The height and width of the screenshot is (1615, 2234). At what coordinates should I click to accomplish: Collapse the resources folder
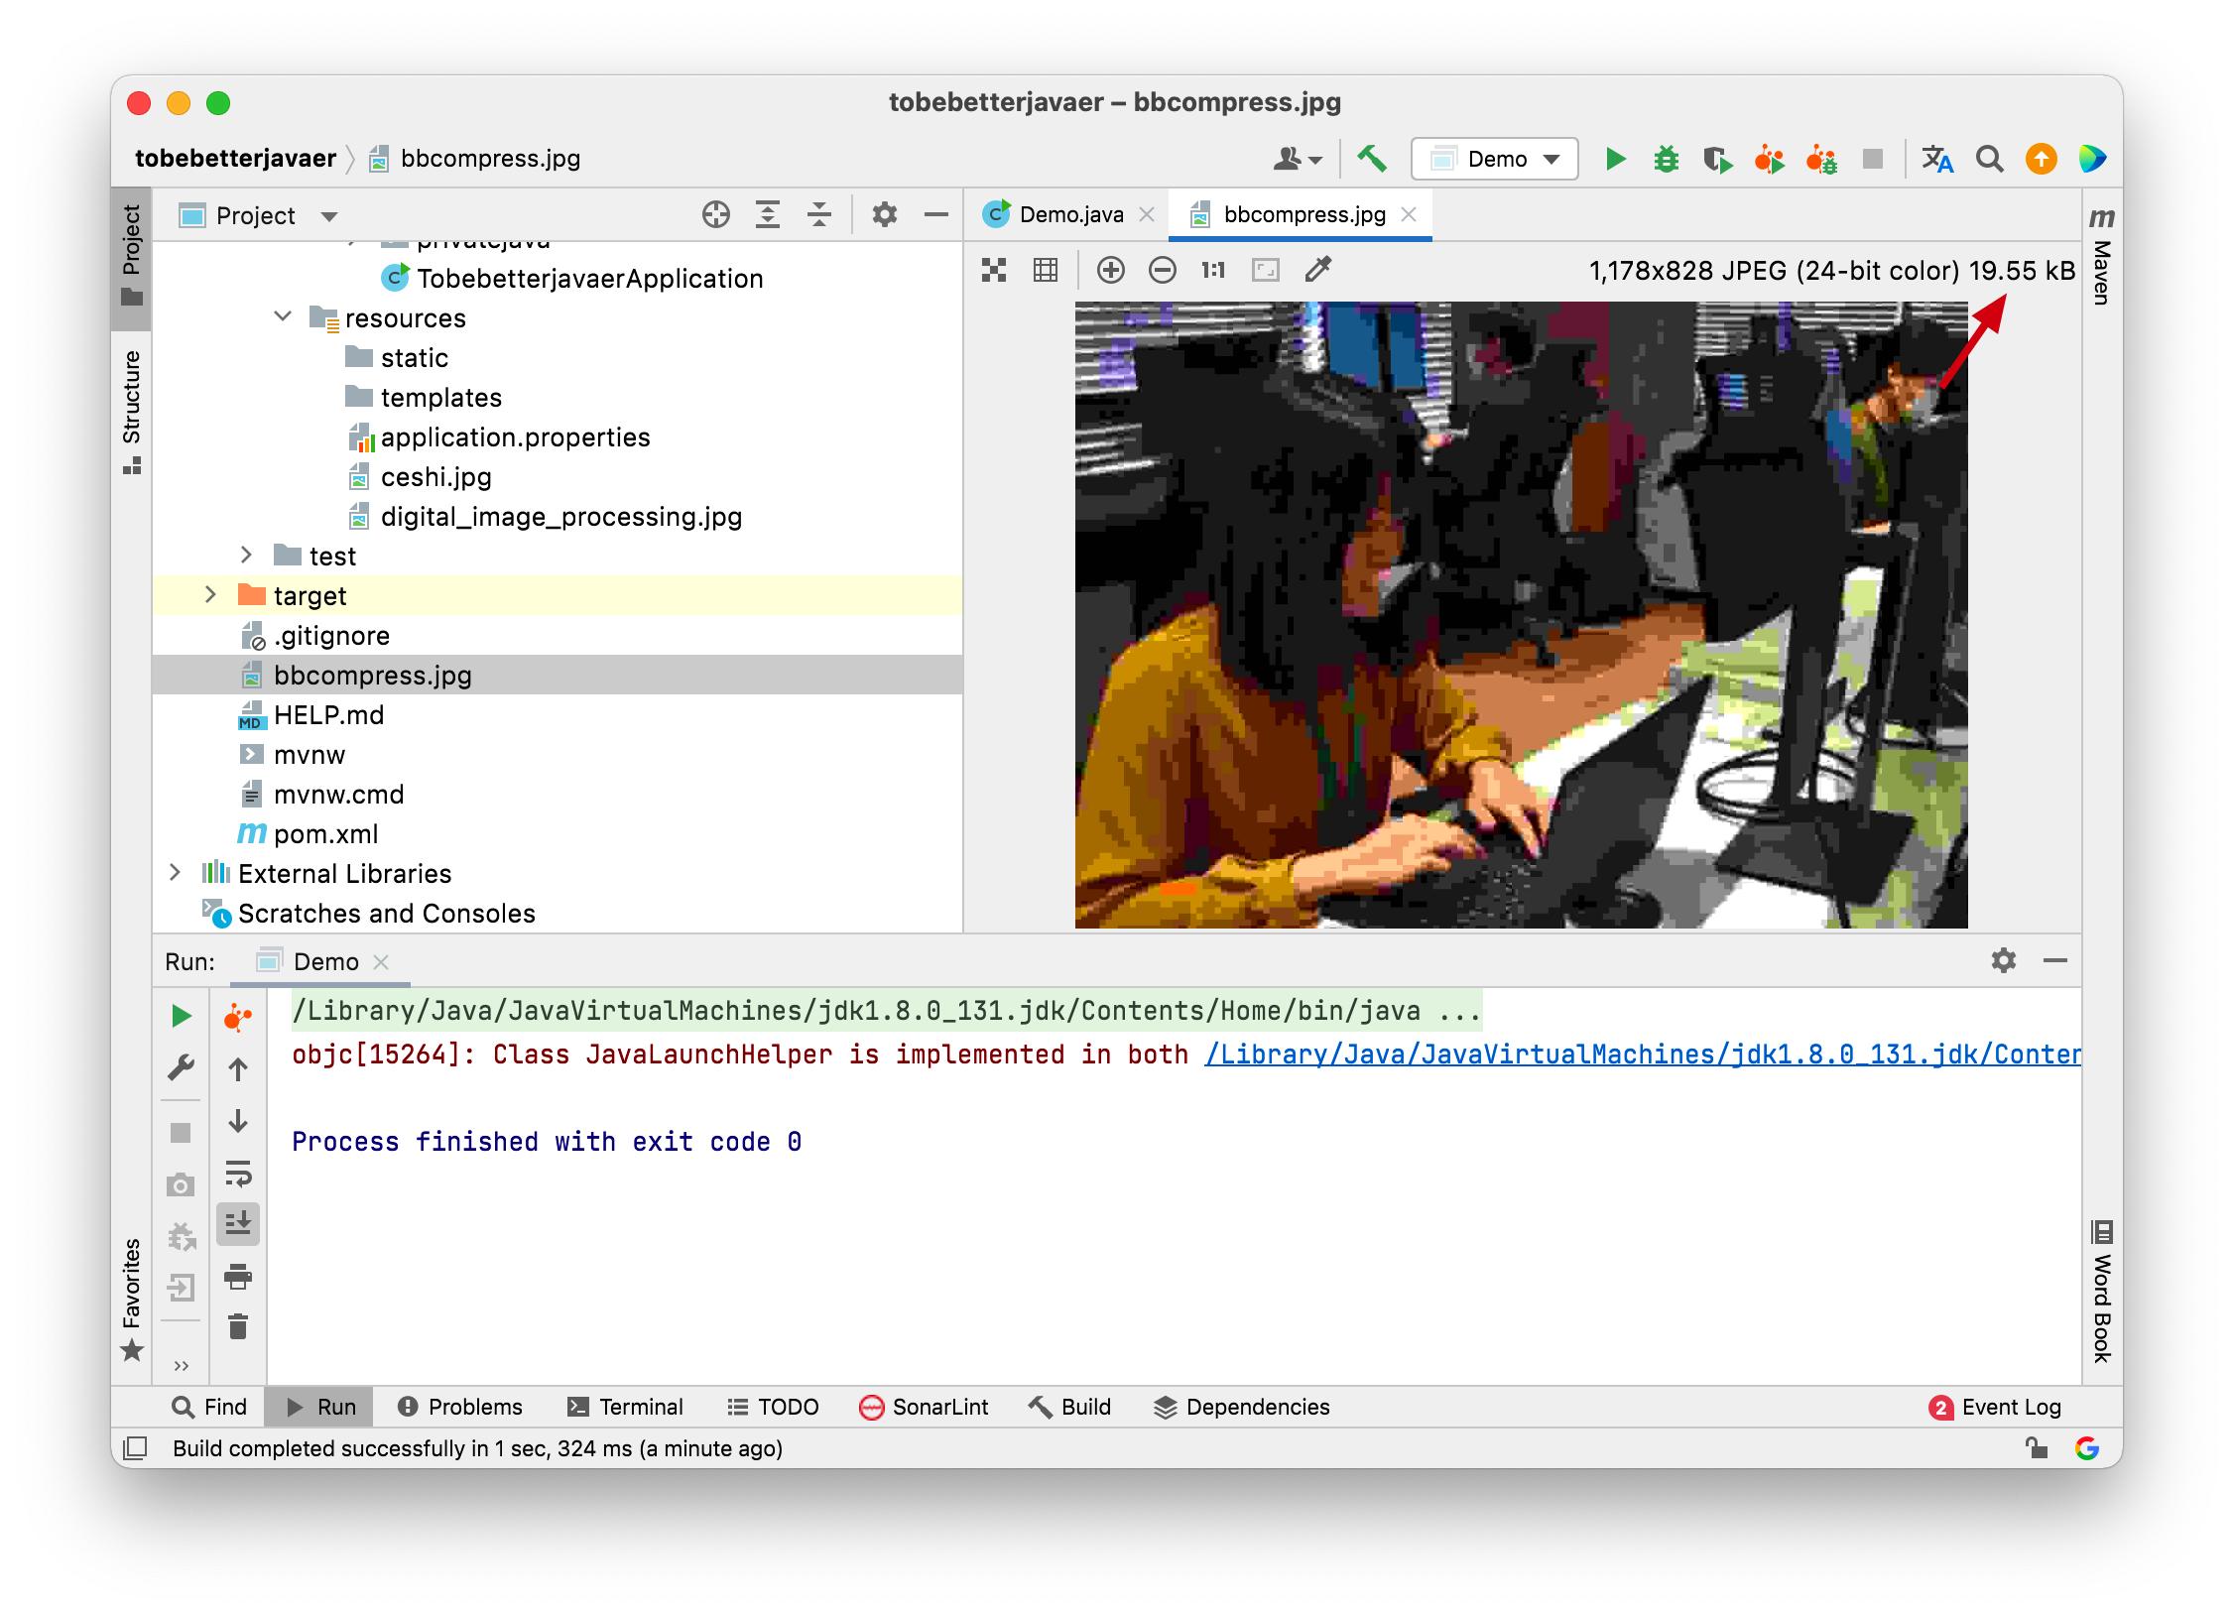tap(283, 317)
